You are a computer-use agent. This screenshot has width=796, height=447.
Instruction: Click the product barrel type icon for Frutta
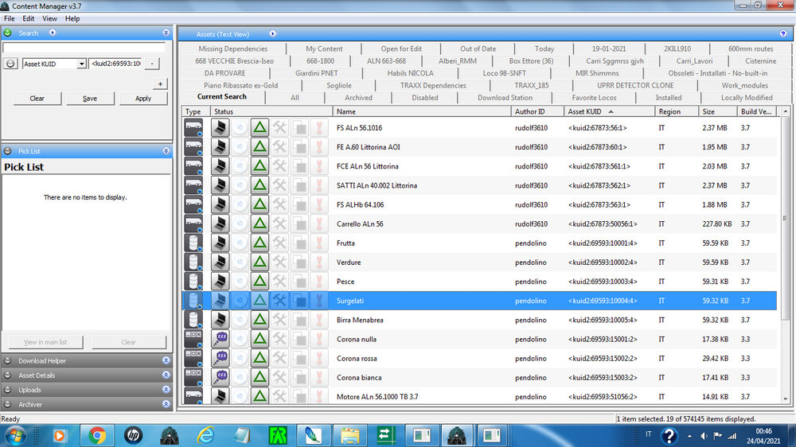click(x=193, y=243)
